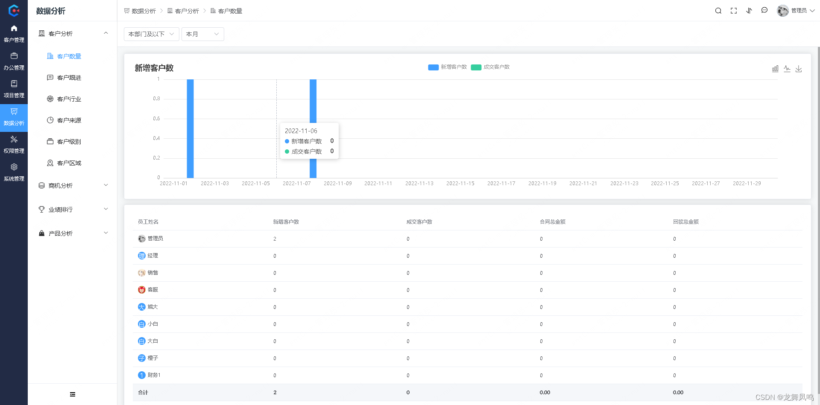820x405 pixels.
Task: Click 客户分析 breadcrumb link
Action: coord(183,11)
